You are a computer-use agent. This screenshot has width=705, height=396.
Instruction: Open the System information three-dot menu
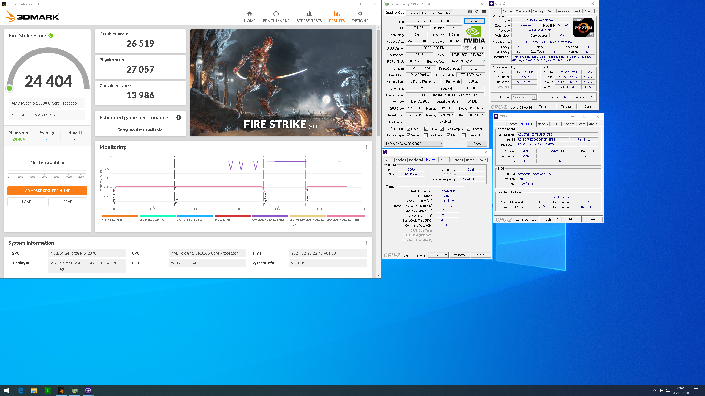(366, 243)
